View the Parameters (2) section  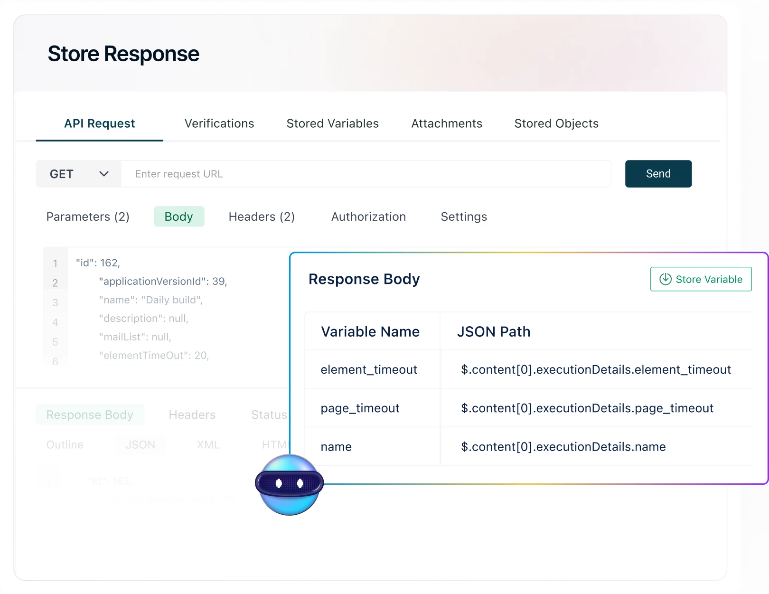88,217
